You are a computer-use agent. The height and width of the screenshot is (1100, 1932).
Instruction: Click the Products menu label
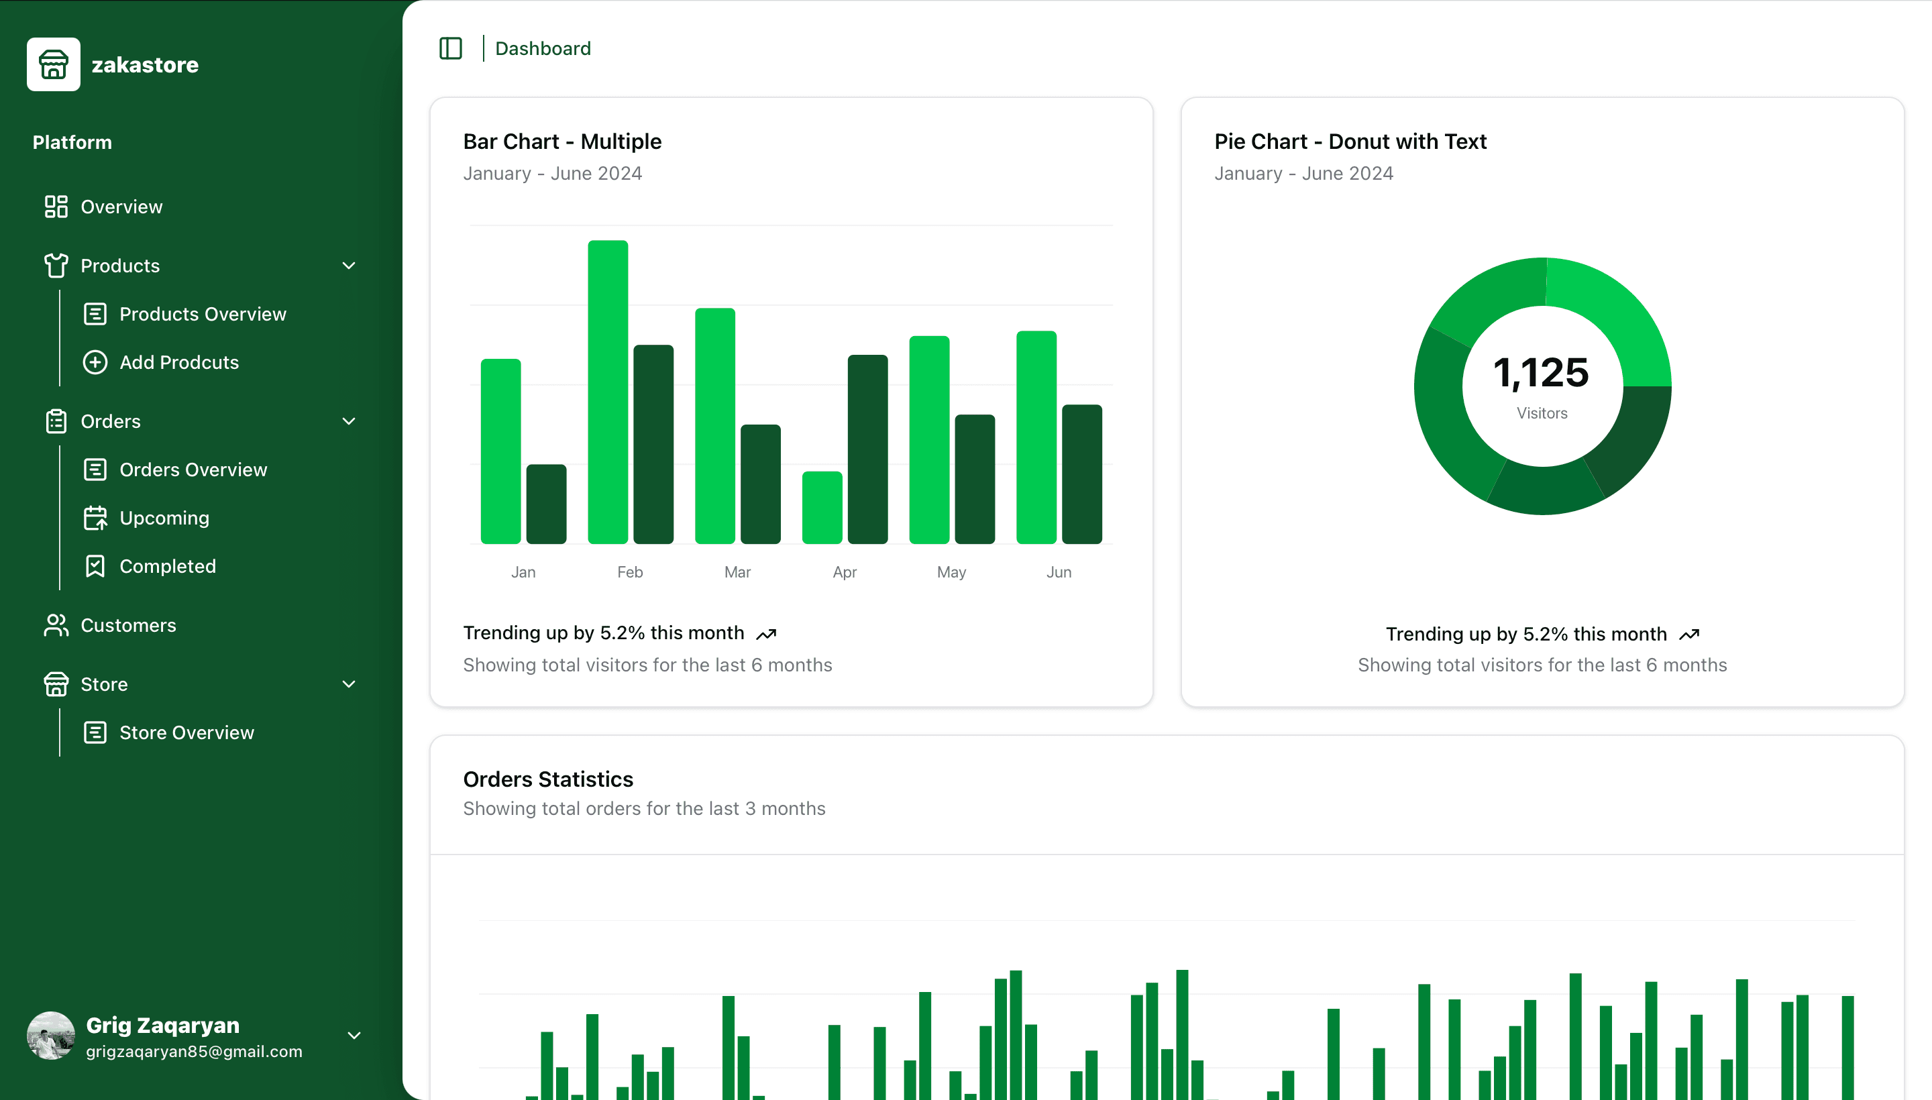pos(120,265)
